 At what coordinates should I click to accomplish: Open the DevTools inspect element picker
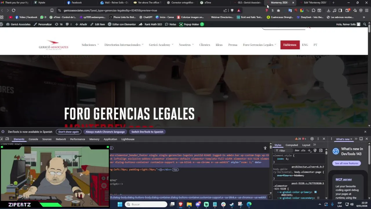point(2,139)
